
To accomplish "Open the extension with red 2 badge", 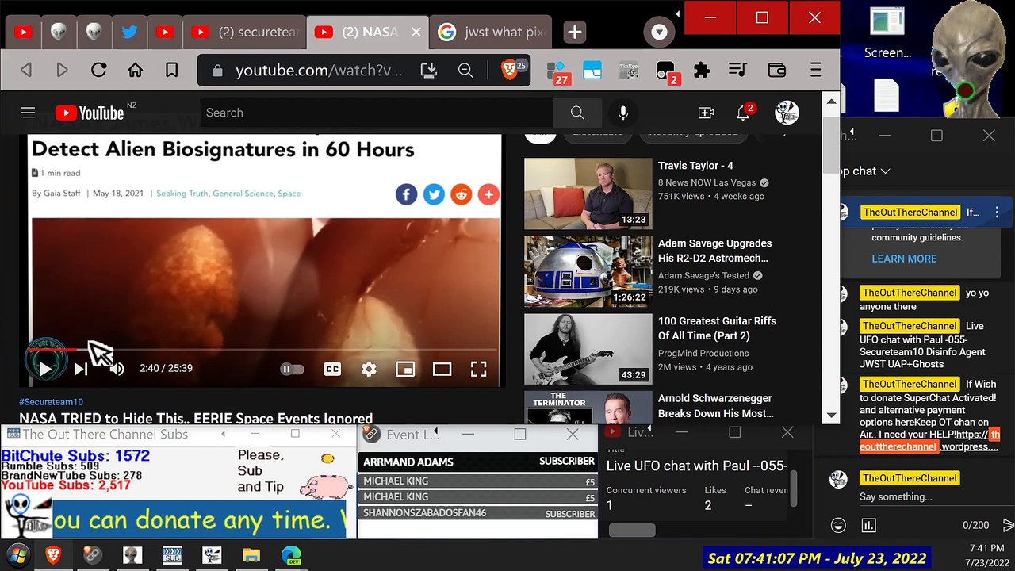I will pyautogui.click(x=666, y=71).
